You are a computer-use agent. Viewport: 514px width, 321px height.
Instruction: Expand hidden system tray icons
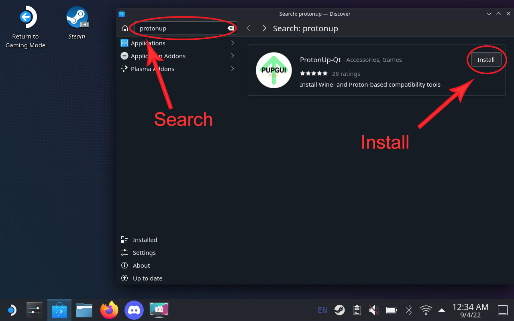pos(442,310)
